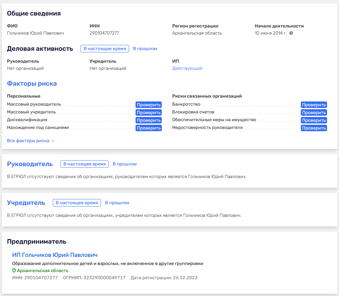Select В настоящее время in Руководитель section
339x296 pixels.
tap(84, 164)
